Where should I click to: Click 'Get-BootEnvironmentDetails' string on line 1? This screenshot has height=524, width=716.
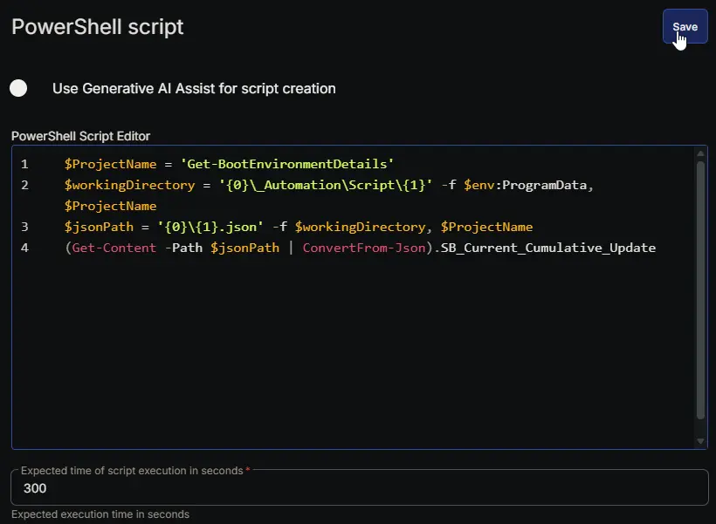(x=287, y=164)
